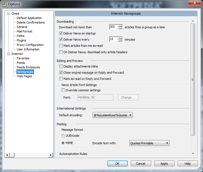Open User Information settings
The width and height of the screenshot is (203, 172).
click(28, 49)
